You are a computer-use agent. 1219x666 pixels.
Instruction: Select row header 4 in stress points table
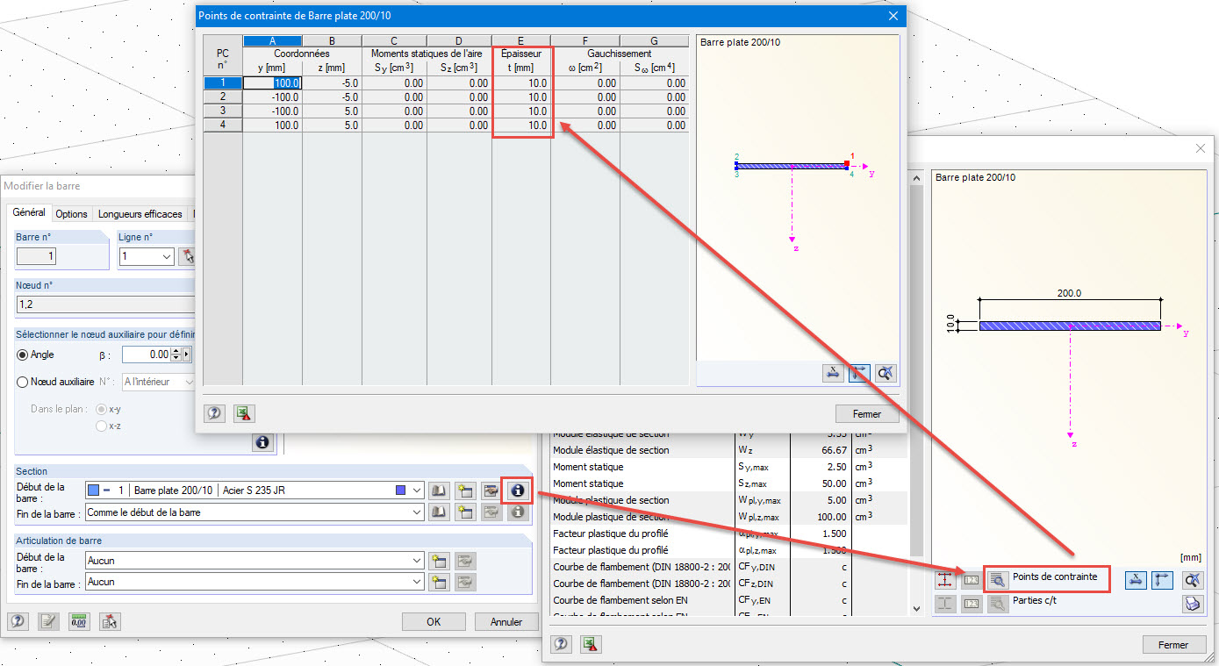coord(223,125)
